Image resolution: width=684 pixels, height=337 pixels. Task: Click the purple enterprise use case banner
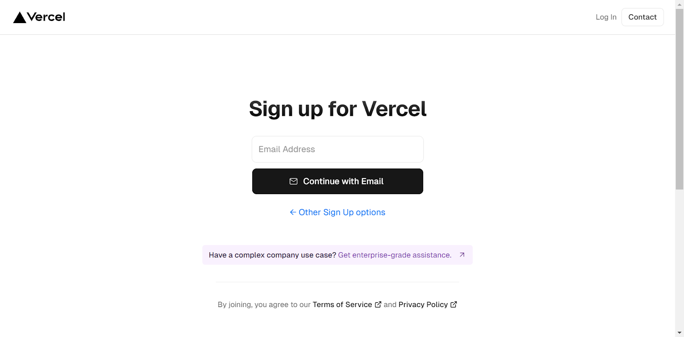(x=337, y=254)
